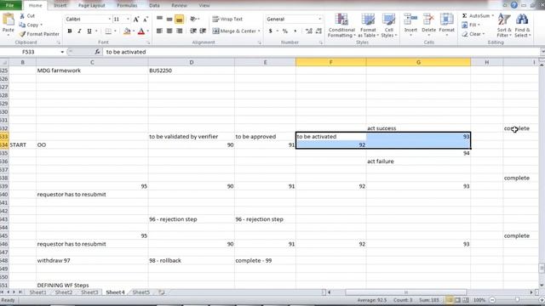Switch to the Page Layout tab
Image resolution: width=545 pixels, height=306 pixels.
91,6
